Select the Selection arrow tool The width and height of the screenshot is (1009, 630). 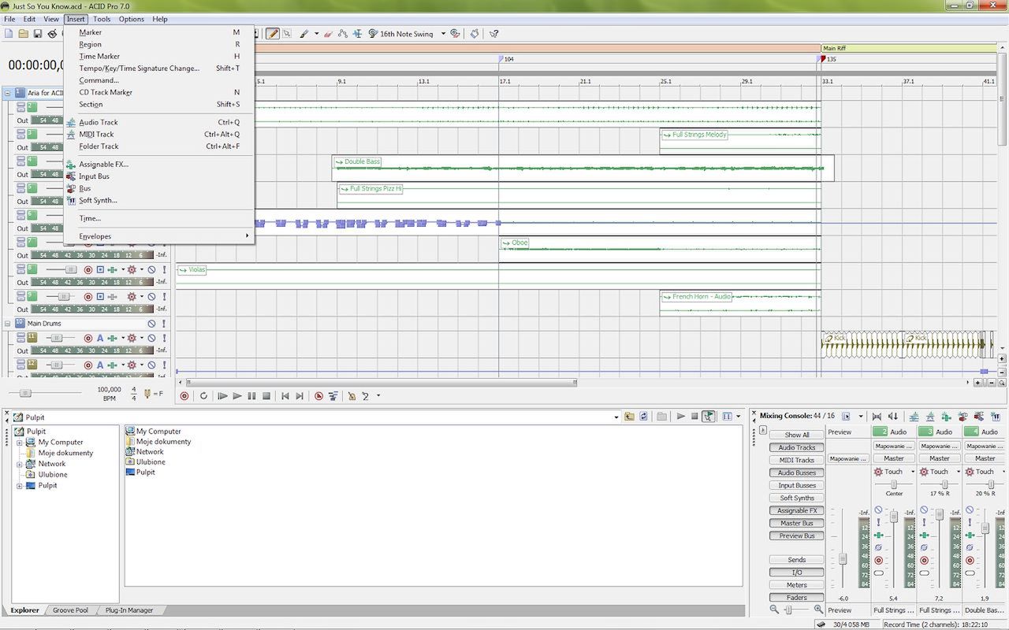click(287, 34)
